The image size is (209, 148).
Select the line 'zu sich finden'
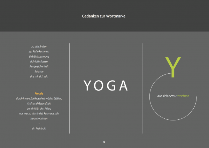[39, 46]
